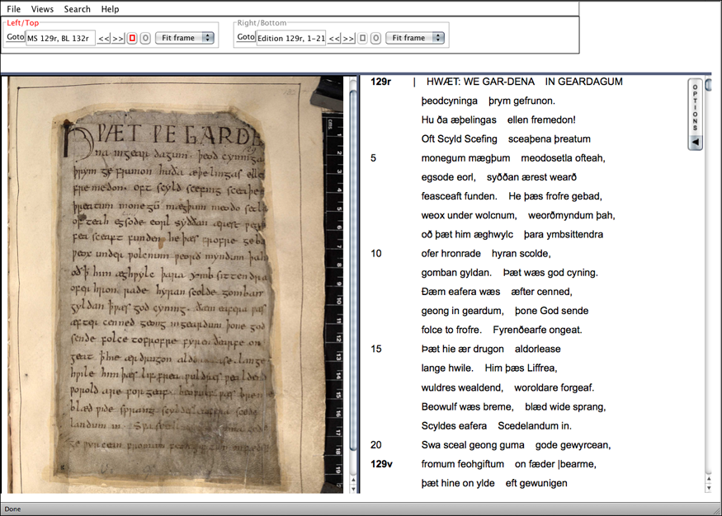Click the line "egsode eorl, syððan ærest wearð"
Screen dimensions: 722x516
[x=498, y=177]
